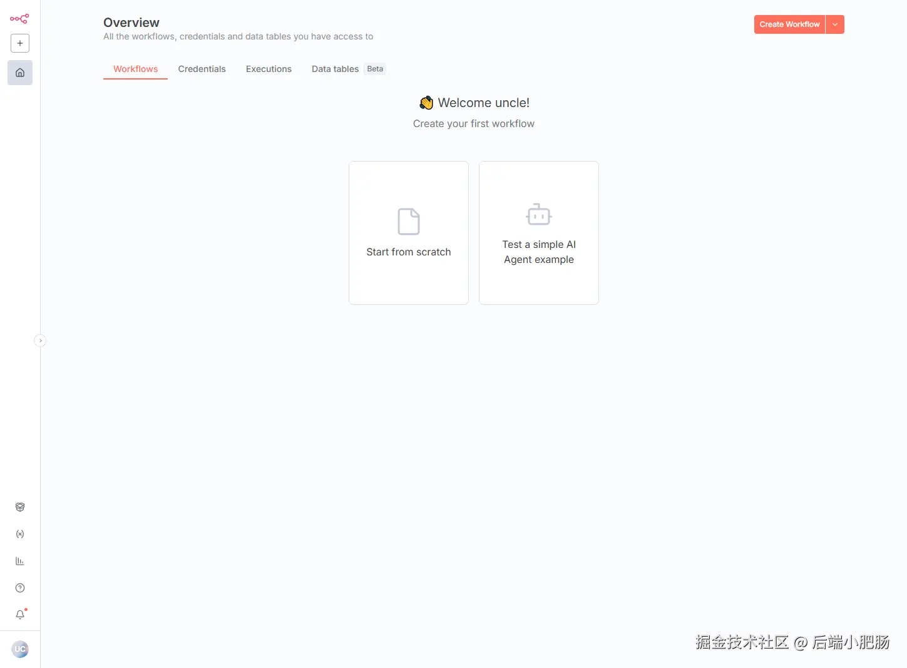Click the UC user avatar
Viewport: 907px width, 668px height.
(20, 649)
